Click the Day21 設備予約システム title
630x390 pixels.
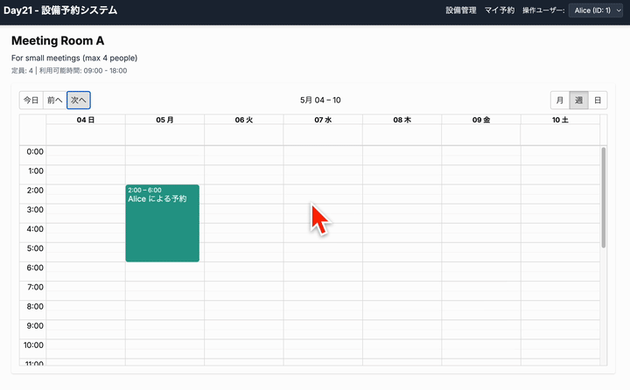click(x=60, y=10)
